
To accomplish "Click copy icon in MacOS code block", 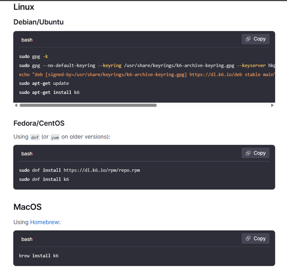I will coord(248,238).
